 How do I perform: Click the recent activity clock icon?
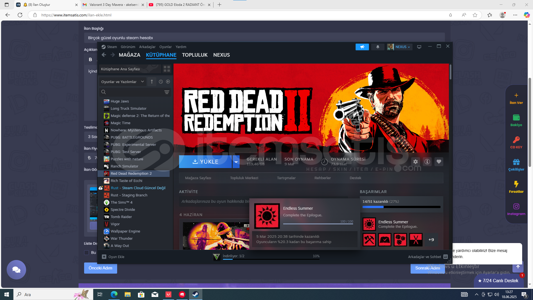tap(161, 82)
